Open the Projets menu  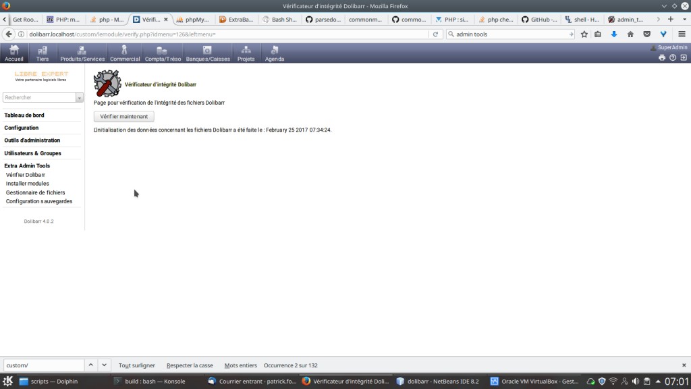pyautogui.click(x=246, y=53)
